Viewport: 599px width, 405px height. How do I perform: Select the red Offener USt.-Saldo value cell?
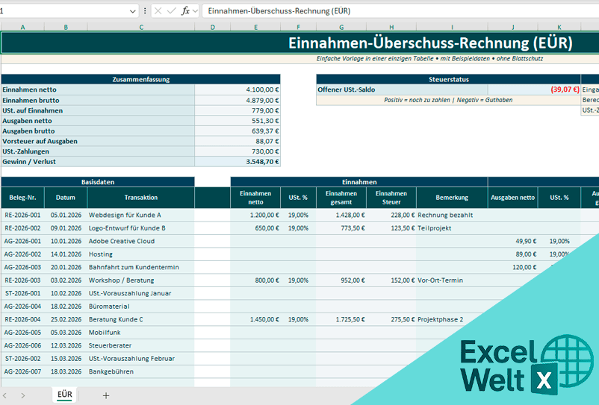pos(534,90)
